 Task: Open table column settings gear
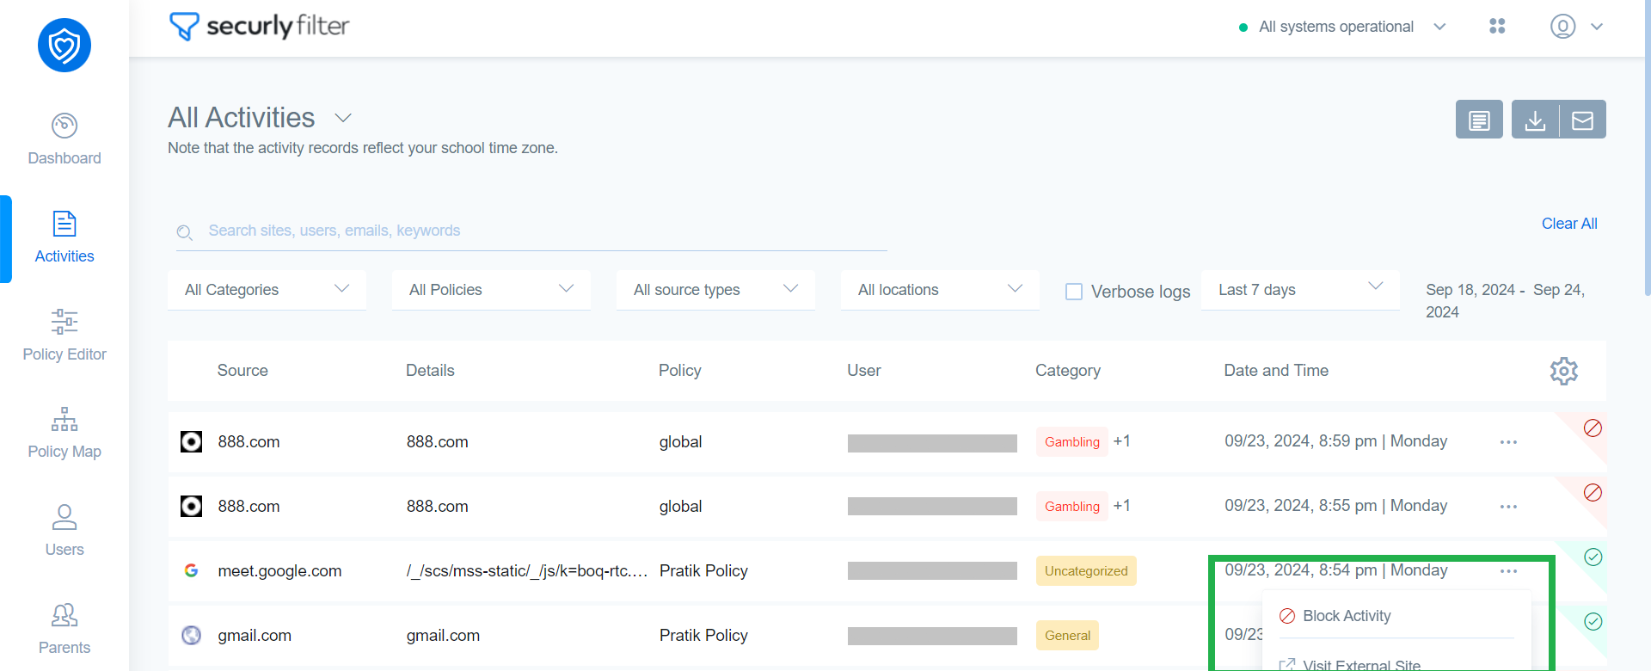(1563, 371)
